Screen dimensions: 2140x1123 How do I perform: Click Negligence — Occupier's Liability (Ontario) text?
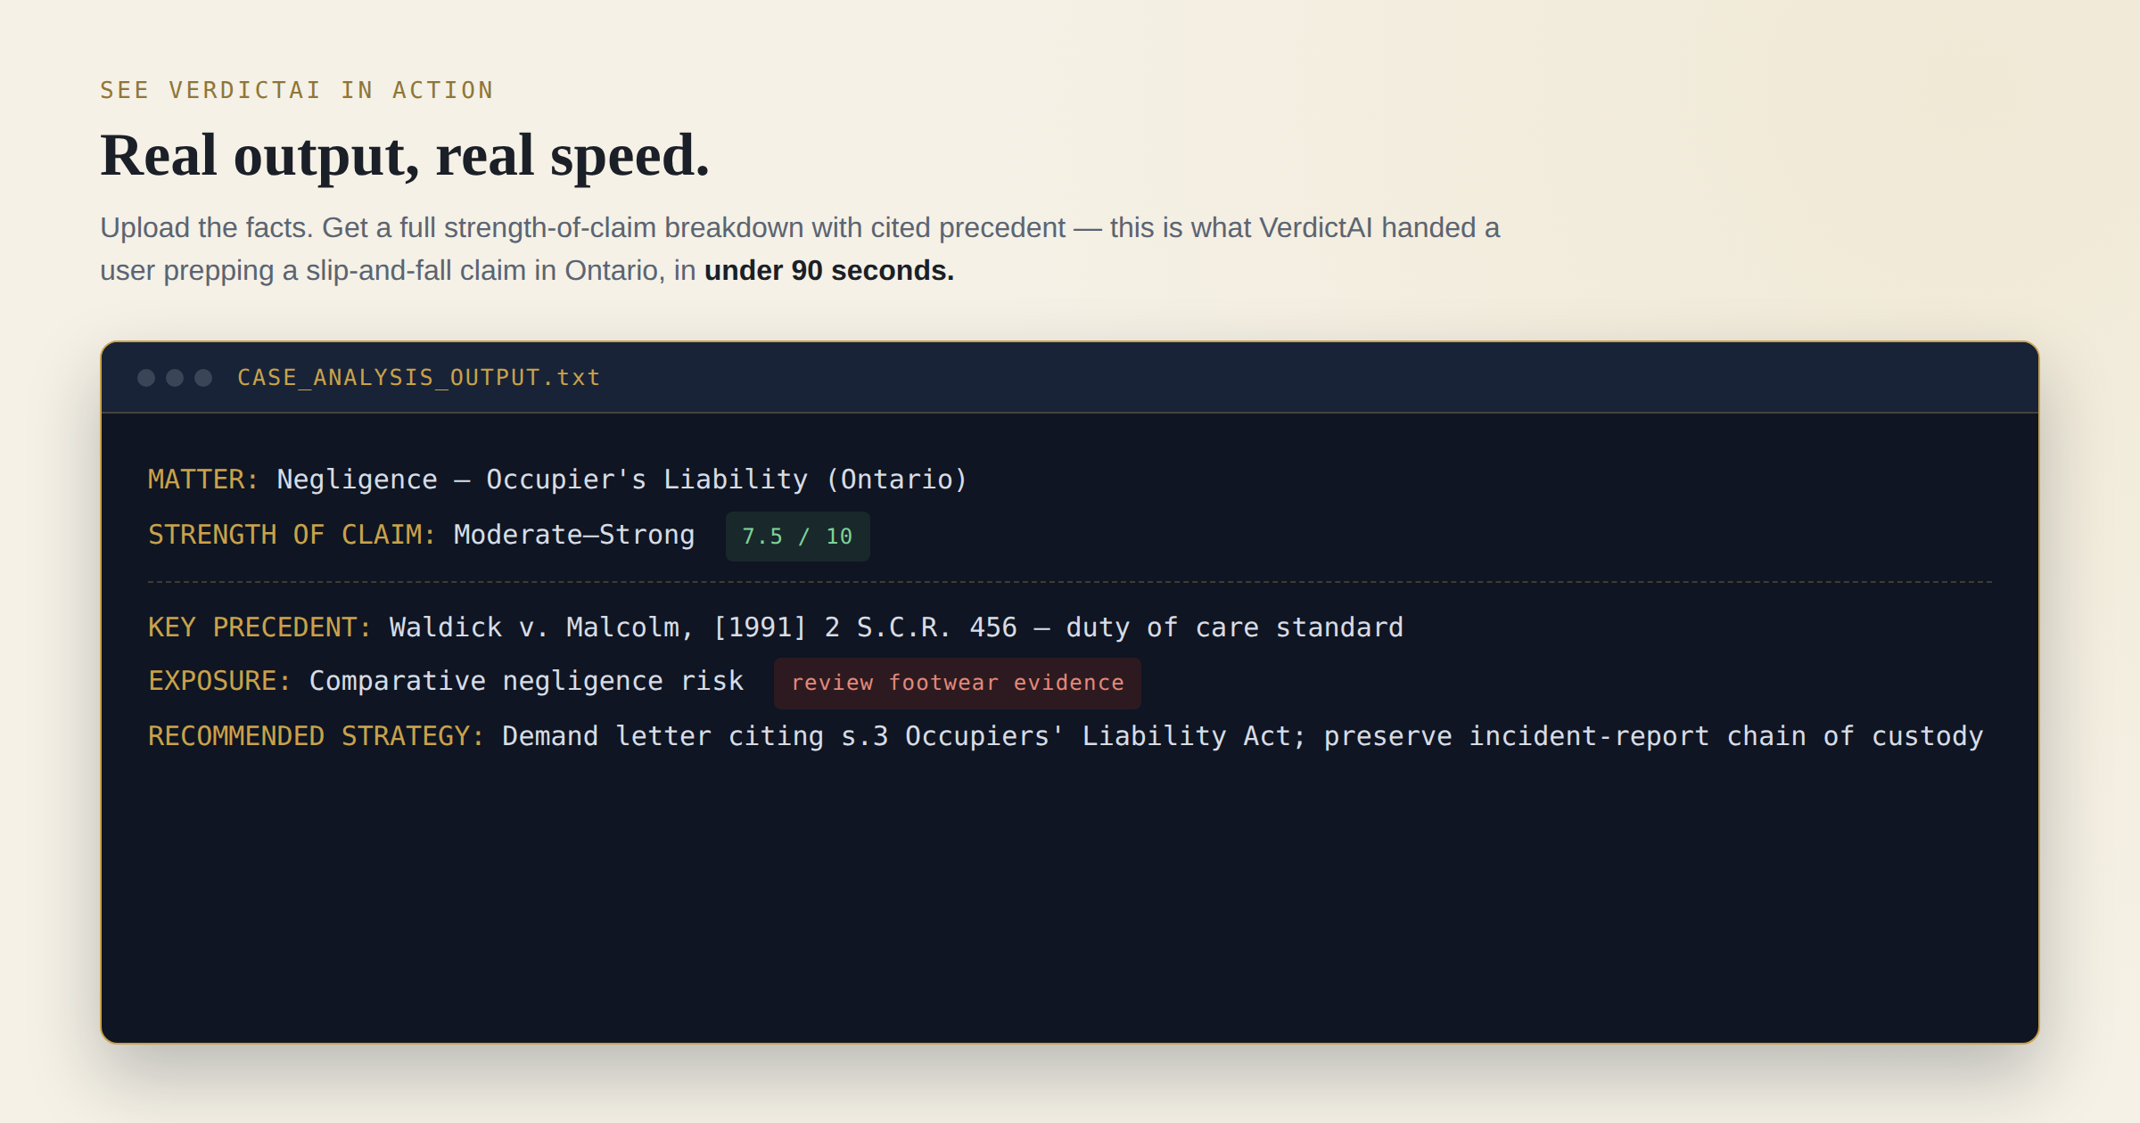621,480
